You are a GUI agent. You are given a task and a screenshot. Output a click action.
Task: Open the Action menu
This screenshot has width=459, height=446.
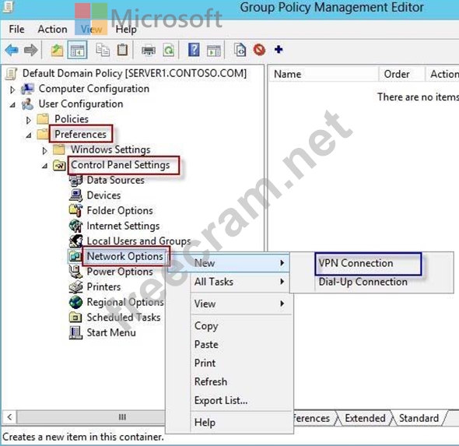pyautogui.click(x=52, y=30)
